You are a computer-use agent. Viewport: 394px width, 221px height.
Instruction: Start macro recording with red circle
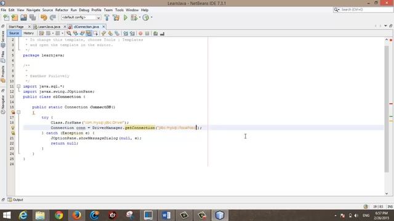tap(140, 33)
